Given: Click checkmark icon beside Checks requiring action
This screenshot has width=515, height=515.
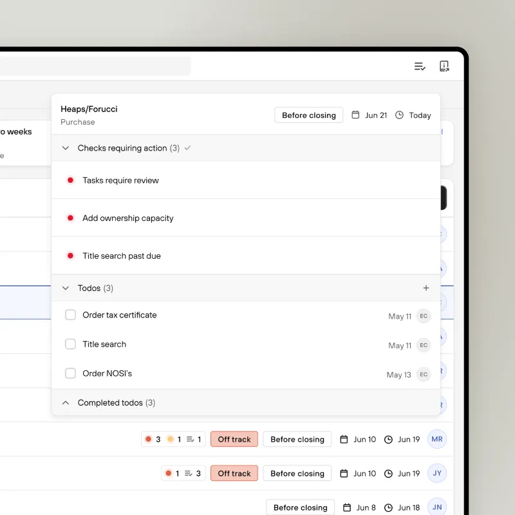Looking at the screenshot, I should pos(187,148).
